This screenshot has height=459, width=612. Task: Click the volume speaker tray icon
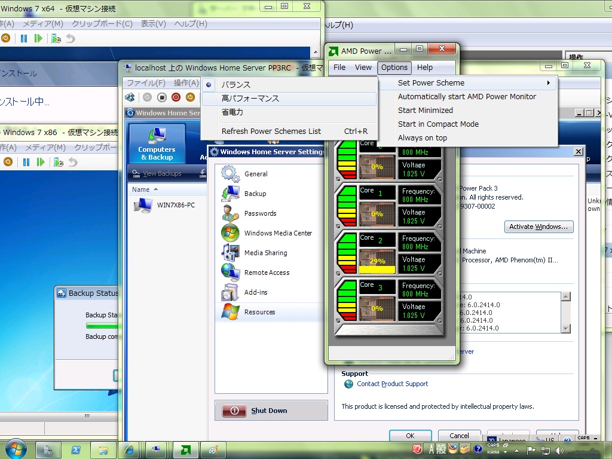click(559, 451)
